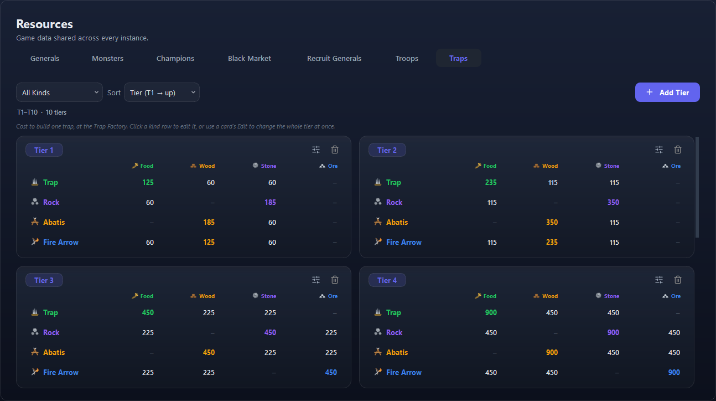
Task: Click the Tier 3 badge
Action: point(44,280)
